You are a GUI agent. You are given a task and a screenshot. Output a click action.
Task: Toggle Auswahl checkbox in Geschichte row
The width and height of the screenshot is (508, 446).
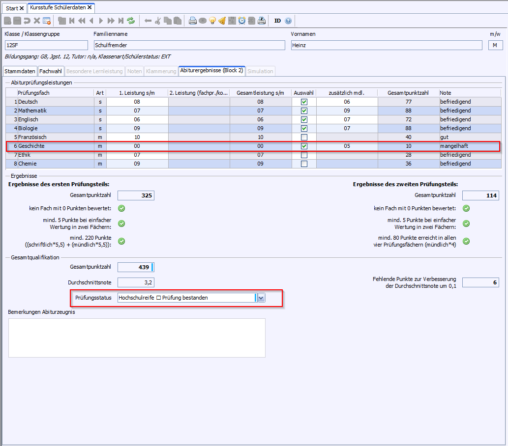coord(304,146)
